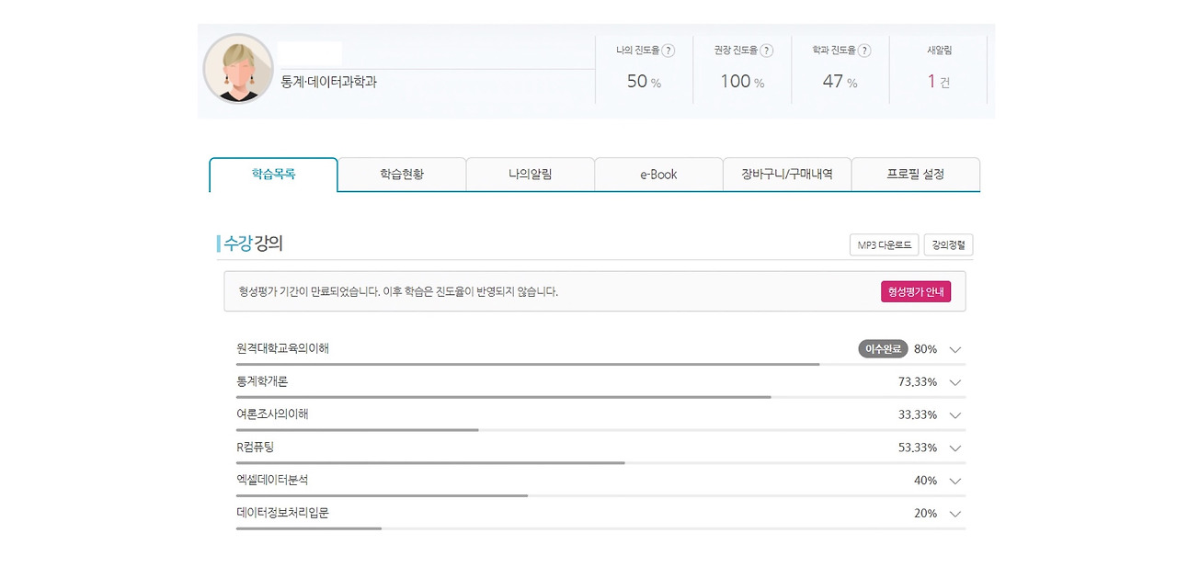The width and height of the screenshot is (1177, 567).
Task: Expand the 통계학개론 lecture list
Action: pos(954,382)
